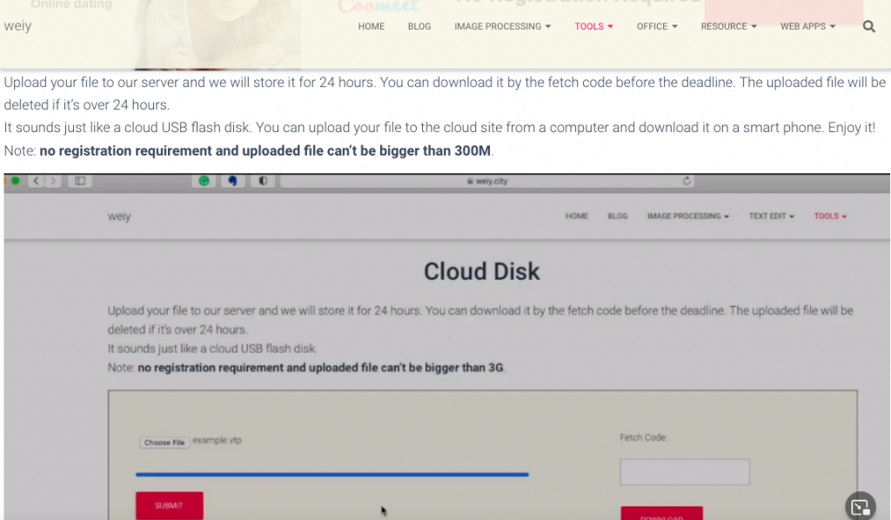Click the Fetch Code: label

643,437
